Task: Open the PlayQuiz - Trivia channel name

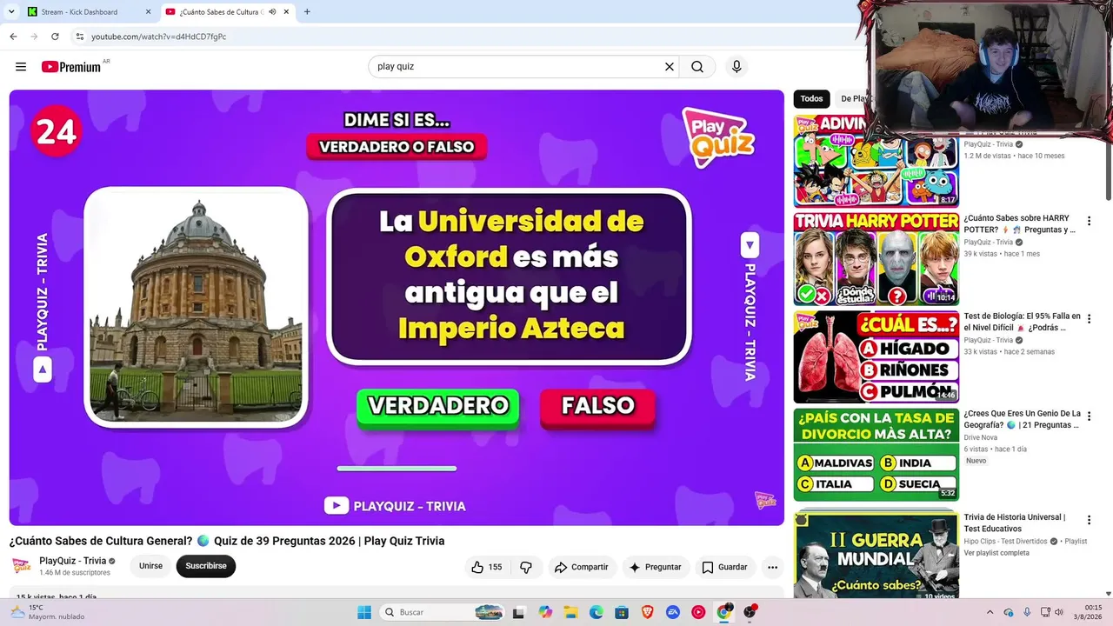Action: [73, 561]
